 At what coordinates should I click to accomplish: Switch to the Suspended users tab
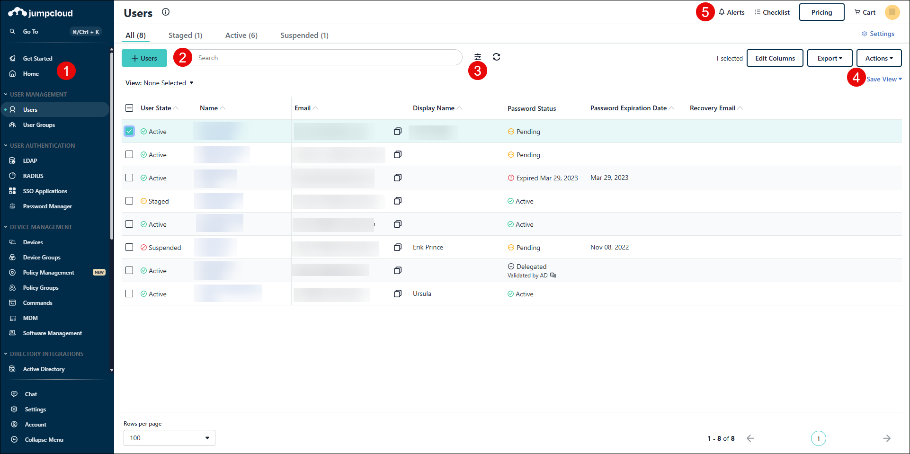pyautogui.click(x=304, y=35)
